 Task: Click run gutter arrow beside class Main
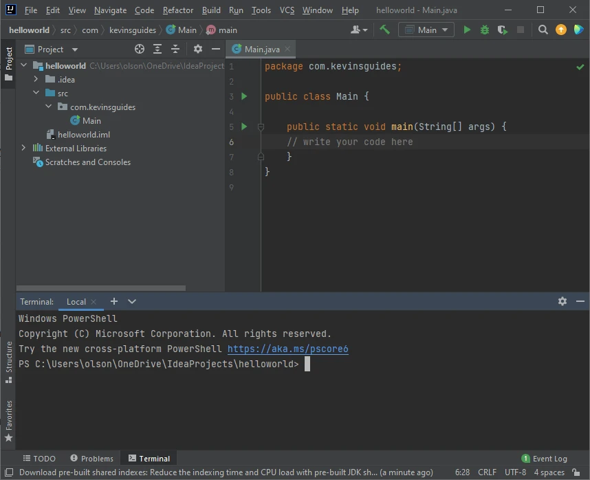[x=244, y=96]
